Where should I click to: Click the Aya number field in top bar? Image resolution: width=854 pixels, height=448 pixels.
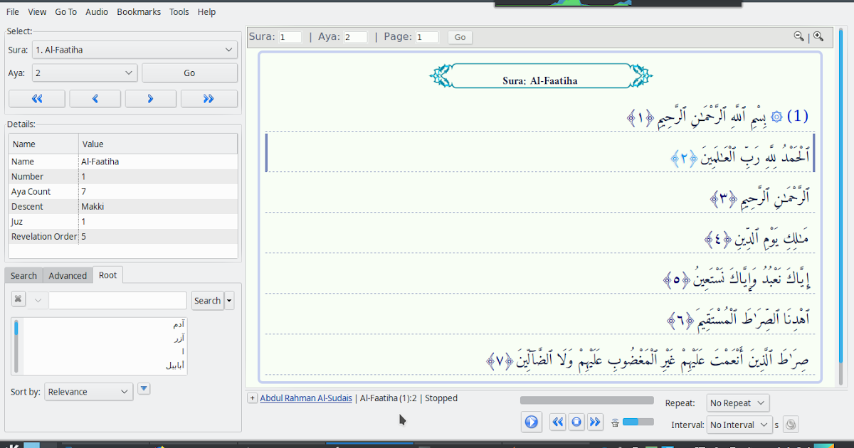[355, 37]
